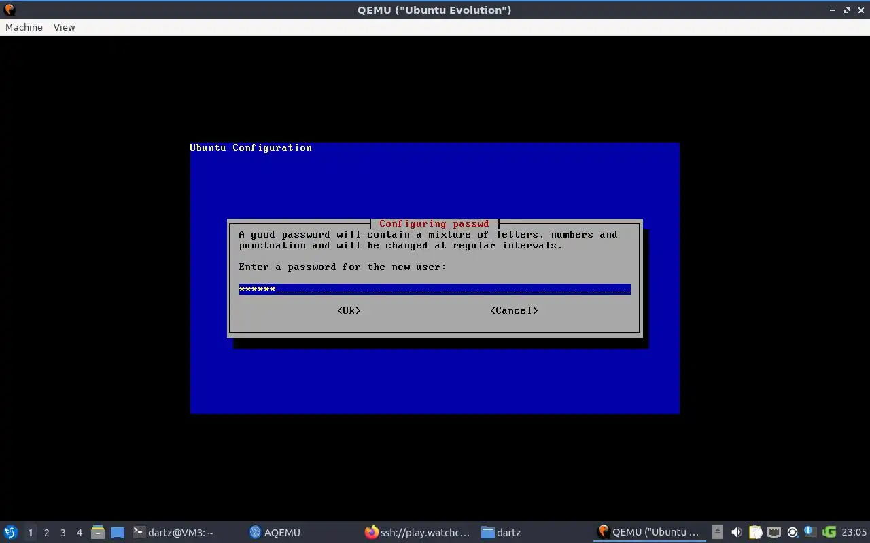870x543 pixels.
Task: Click the green G tray icon
Action: [x=829, y=532]
